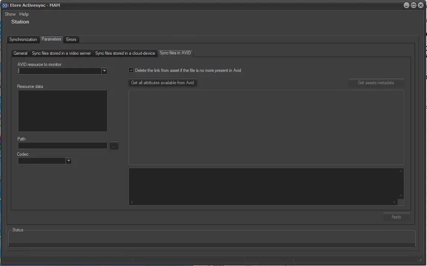
Task: Open Sync files stored in a cloud-device tab
Action: tap(125, 53)
